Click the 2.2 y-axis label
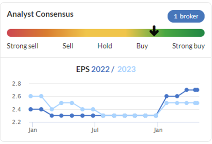Screen dimensions: 212x144 [17, 122]
